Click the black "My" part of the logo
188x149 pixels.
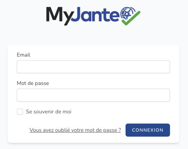pos(59,16)
